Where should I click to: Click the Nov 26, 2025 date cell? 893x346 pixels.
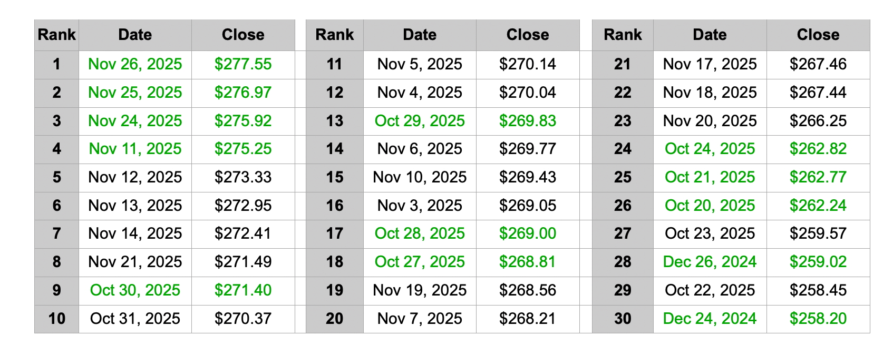135,64
